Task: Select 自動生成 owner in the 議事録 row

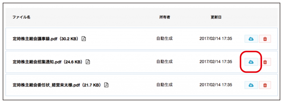Action: pyautogui.click(x=165, y=38)
